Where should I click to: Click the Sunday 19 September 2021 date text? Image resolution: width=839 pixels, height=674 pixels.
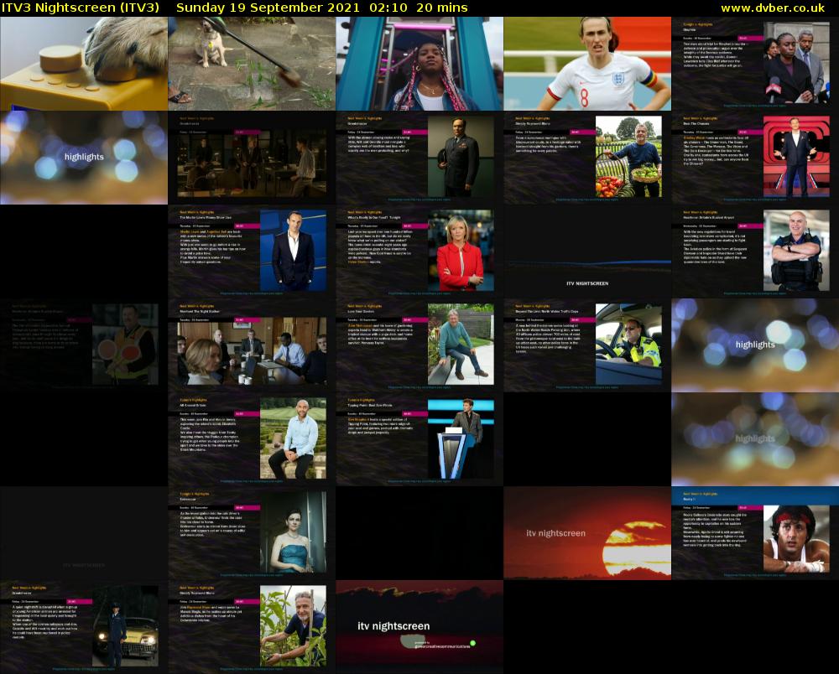268,8
